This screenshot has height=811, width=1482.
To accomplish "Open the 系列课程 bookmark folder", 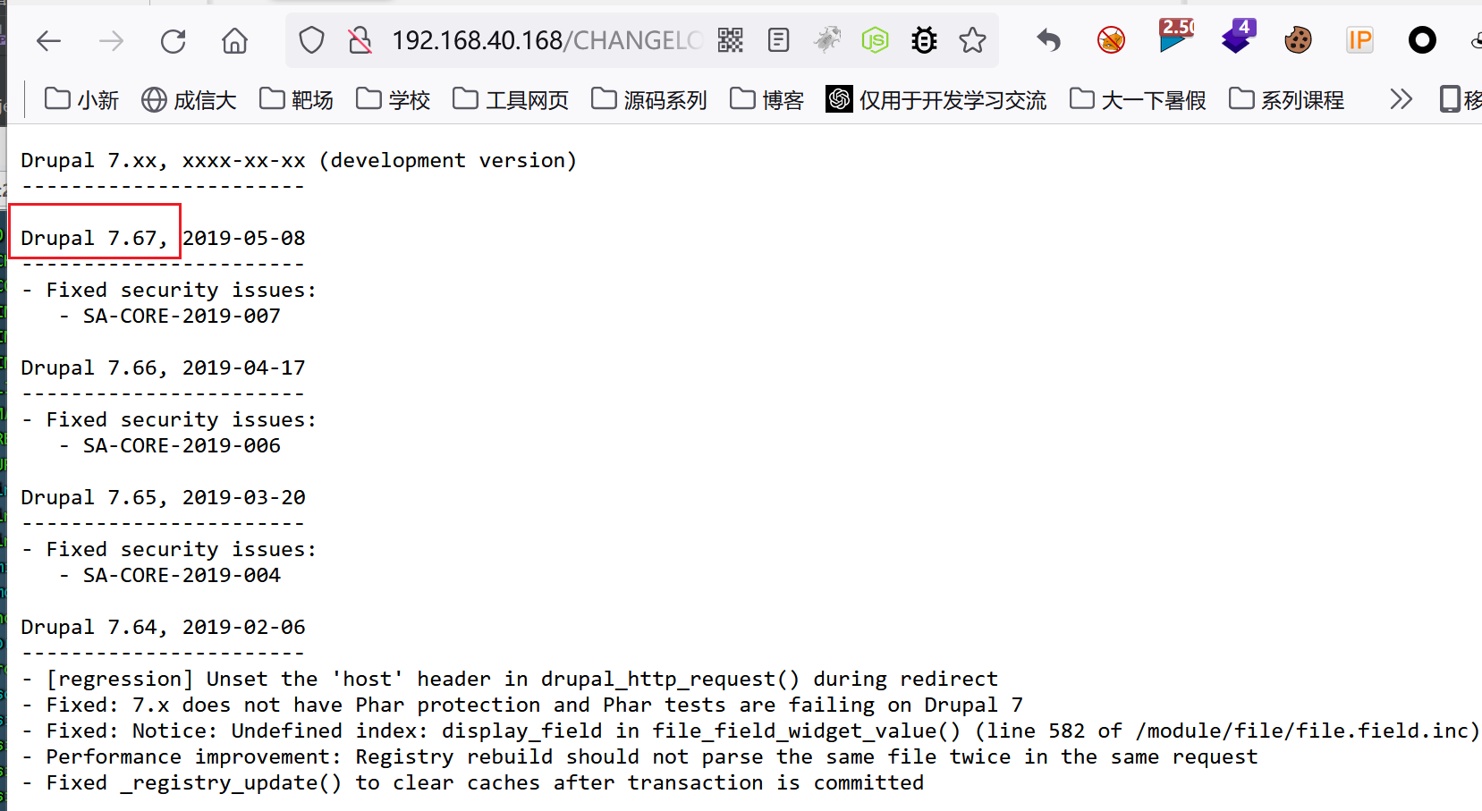I will click(x=1286, y=99).
